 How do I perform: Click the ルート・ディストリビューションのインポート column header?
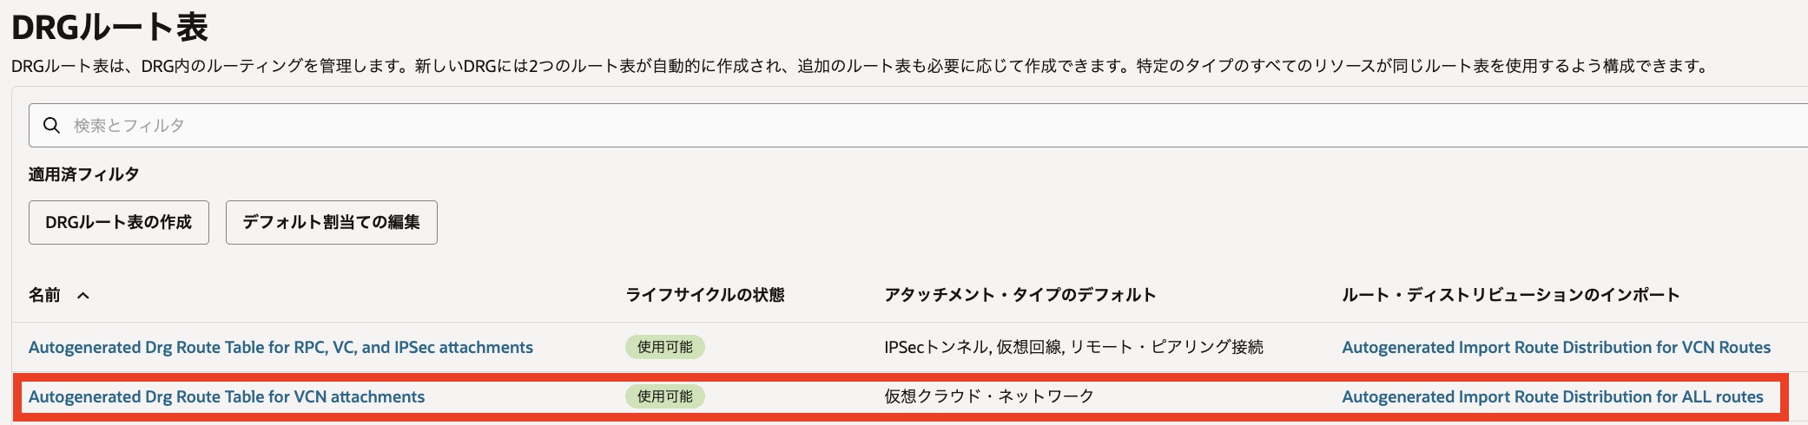[x=1510, y=295]
